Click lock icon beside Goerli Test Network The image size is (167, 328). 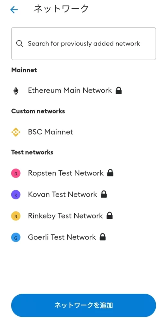tap(103, 237)
